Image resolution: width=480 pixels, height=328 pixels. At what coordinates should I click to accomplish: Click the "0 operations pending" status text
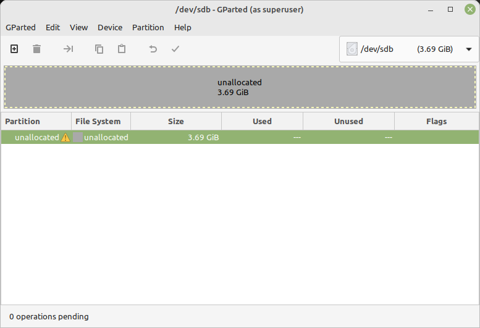(49, 317)
